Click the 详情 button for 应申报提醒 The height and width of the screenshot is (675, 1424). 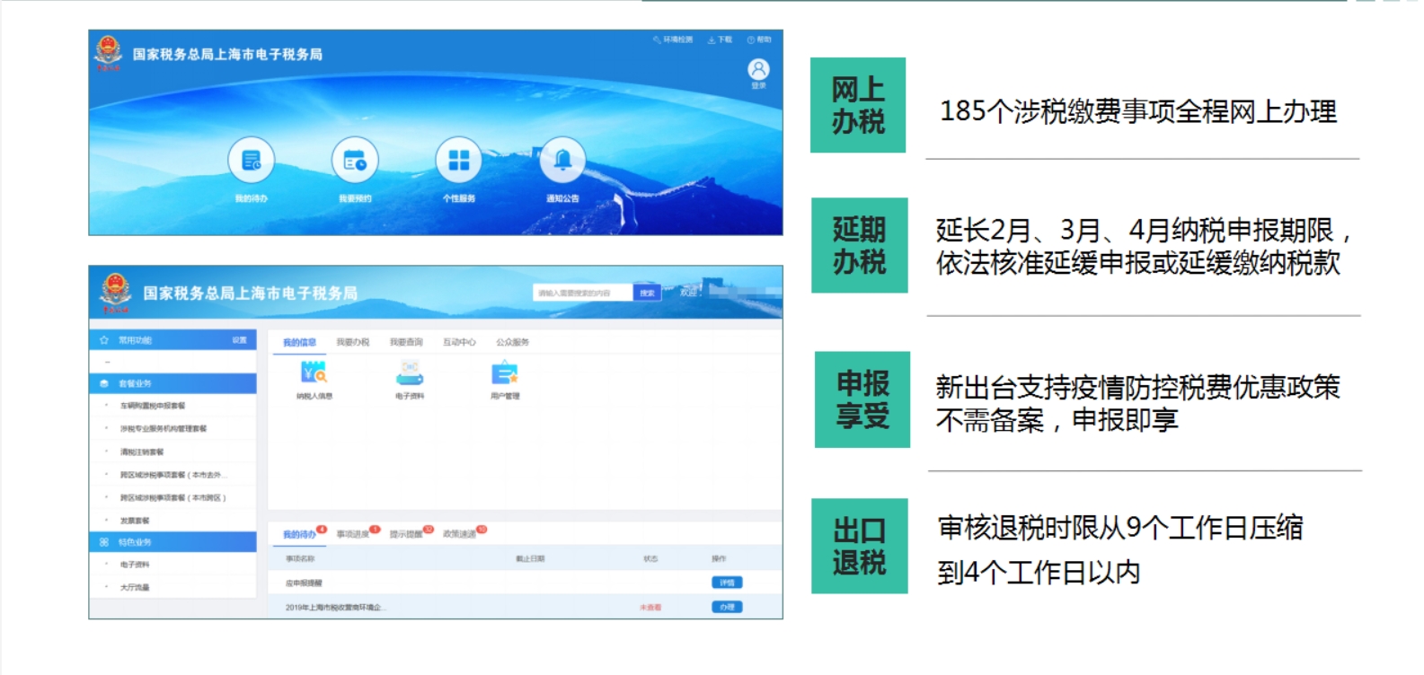(727, 583)
